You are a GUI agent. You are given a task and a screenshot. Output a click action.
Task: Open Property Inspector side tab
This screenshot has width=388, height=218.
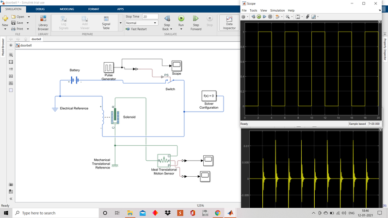click(385, 49)
